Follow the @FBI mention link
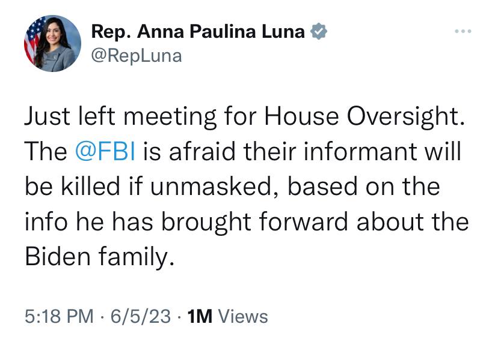The height and width of the screenshot is (339, 498). coord(105,151)
